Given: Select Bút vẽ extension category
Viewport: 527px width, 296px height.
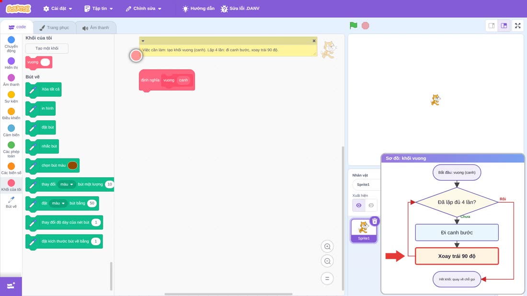Looking at the screenshot, I should coord(11,202).
